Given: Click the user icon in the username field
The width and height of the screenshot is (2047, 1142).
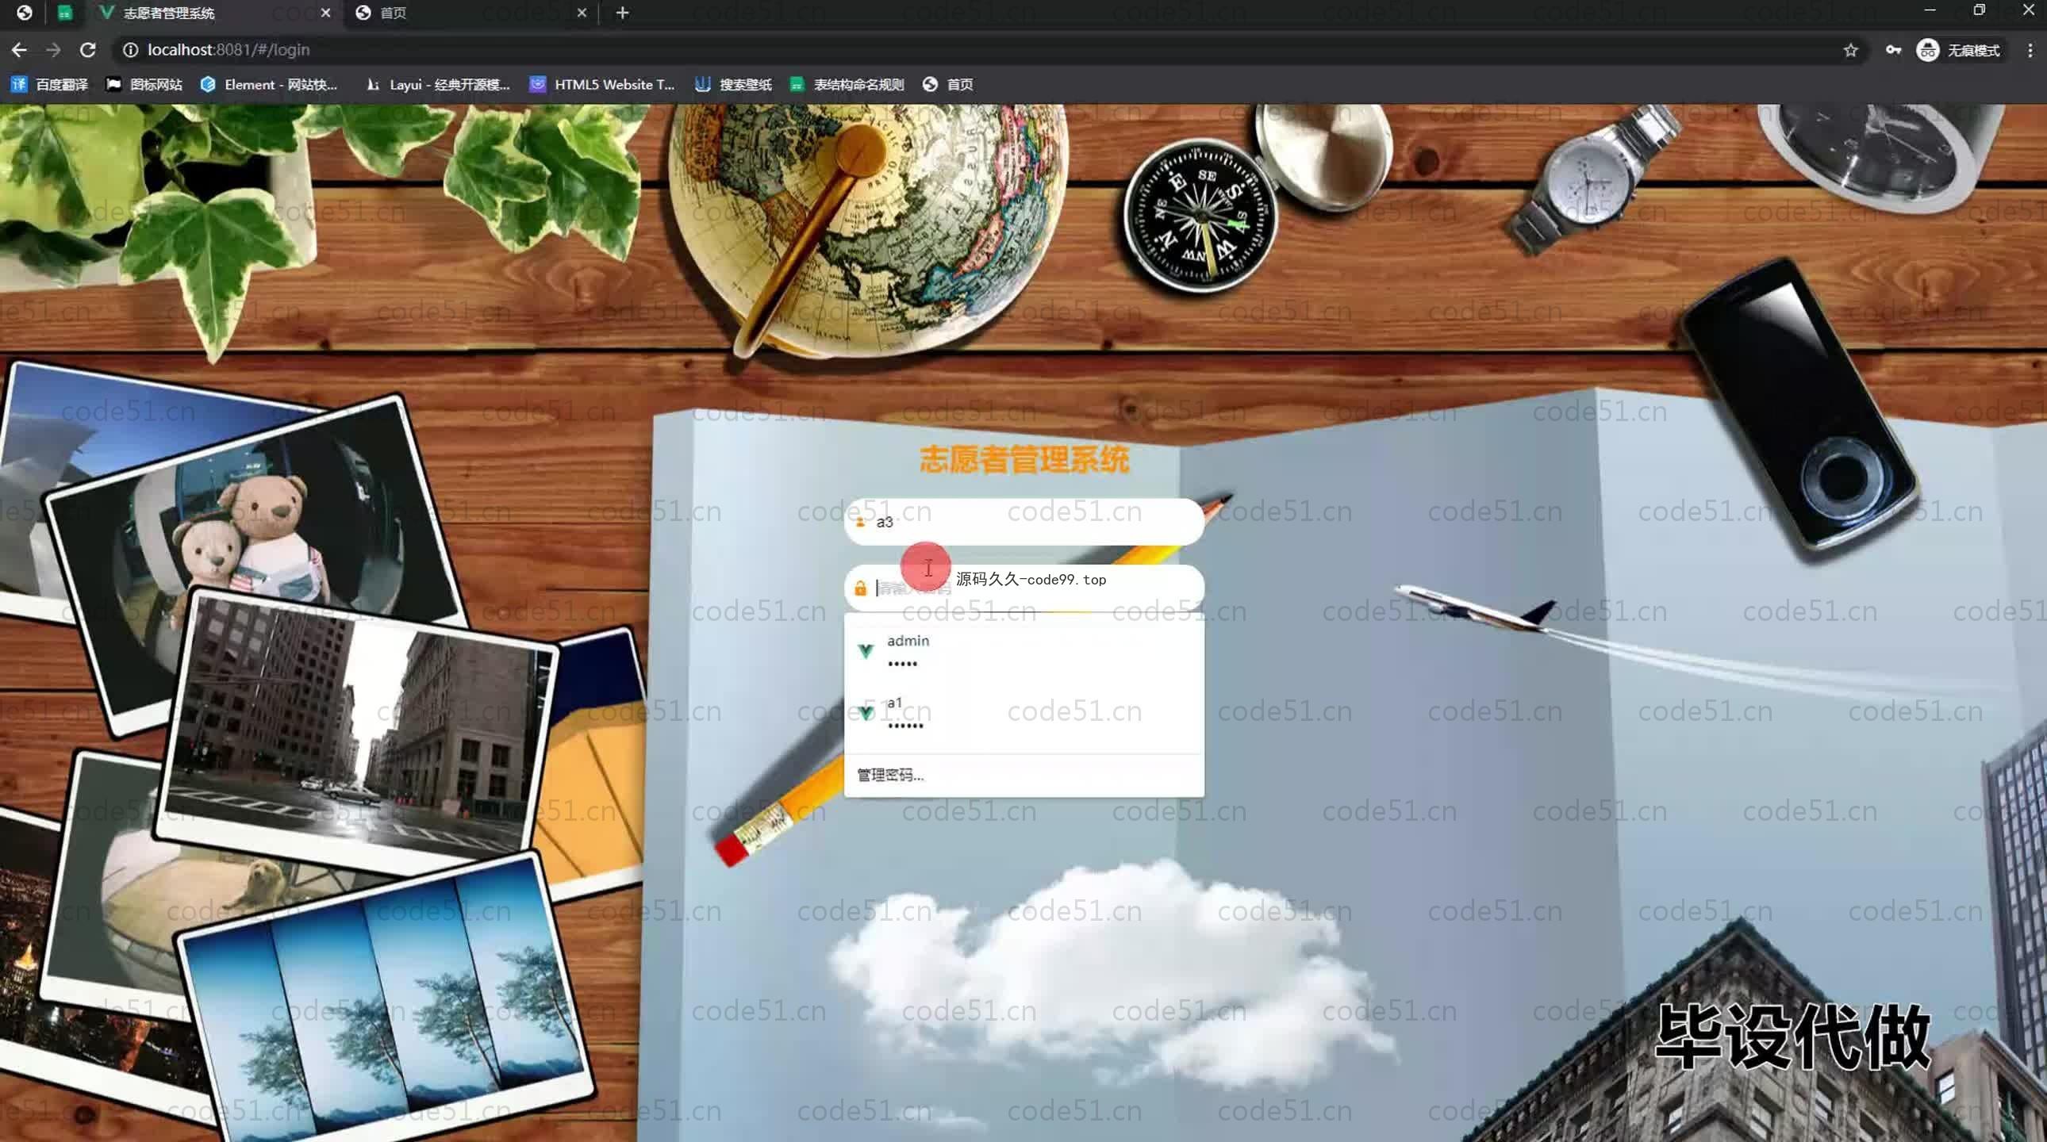Looking at the screenshot, I should click(860, 522).
